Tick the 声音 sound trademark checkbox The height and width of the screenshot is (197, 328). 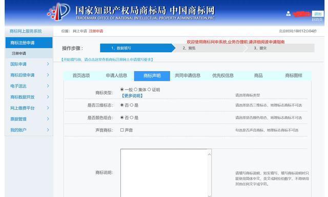coord(122,130)
